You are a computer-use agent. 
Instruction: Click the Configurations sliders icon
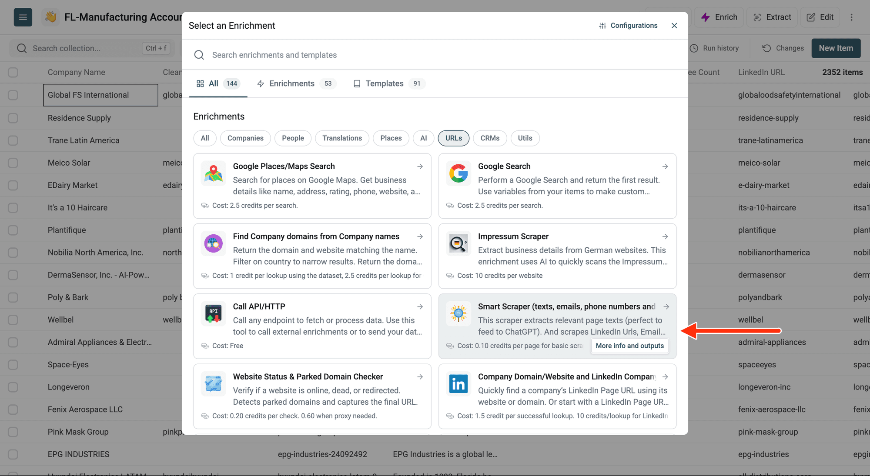point(602,26)
